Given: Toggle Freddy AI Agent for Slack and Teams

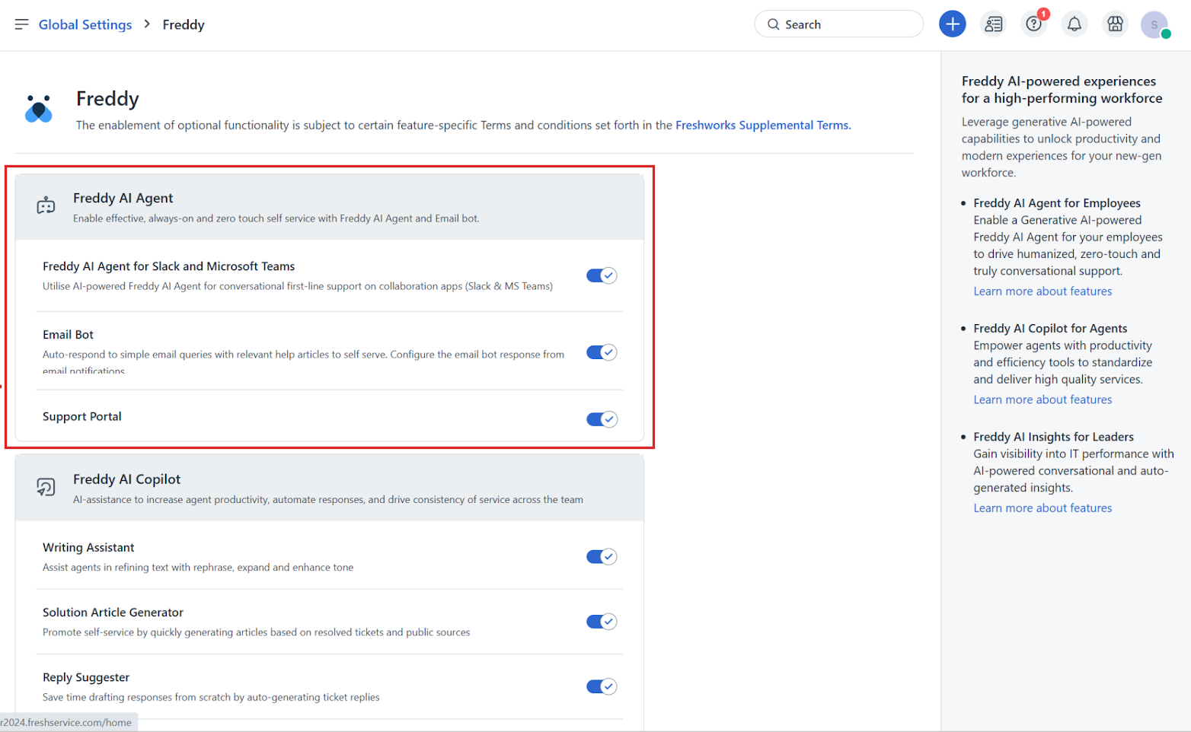Looking at the screenshot, I should [602, 275].
